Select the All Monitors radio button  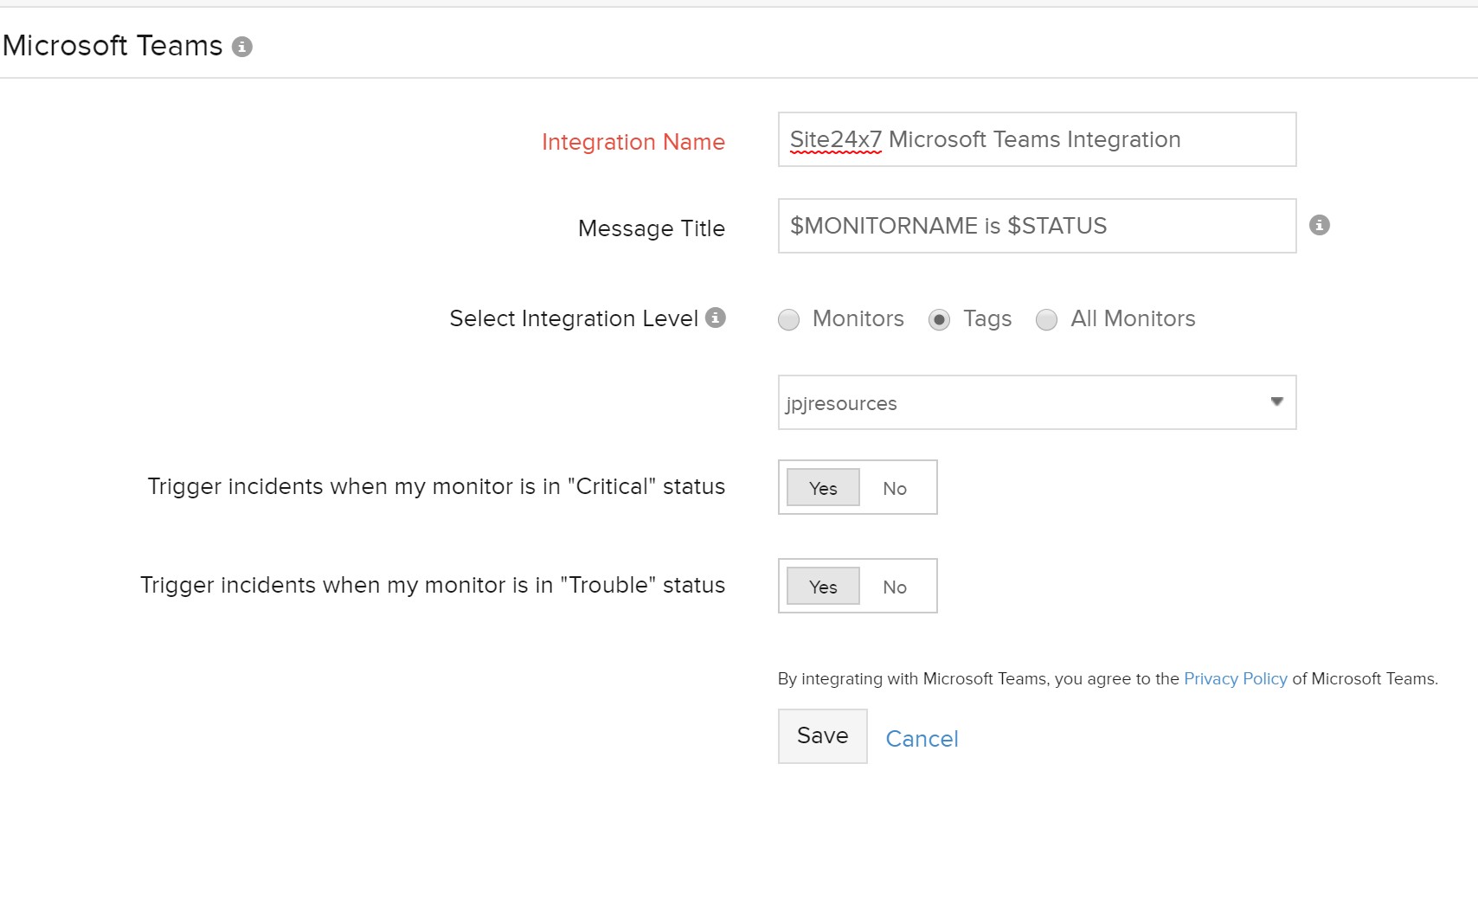[x=1046, y=320]
